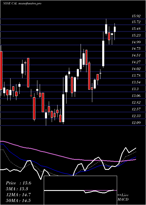
Task: Click the <<Live MACD label
Action: 123,197
